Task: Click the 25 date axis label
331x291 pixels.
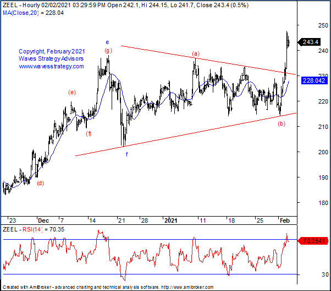Action: (260, 221)
